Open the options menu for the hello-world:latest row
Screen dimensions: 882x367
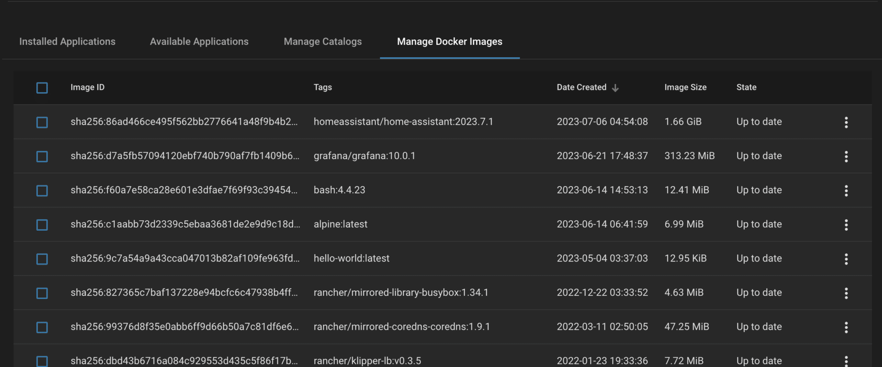click(846, 259)
